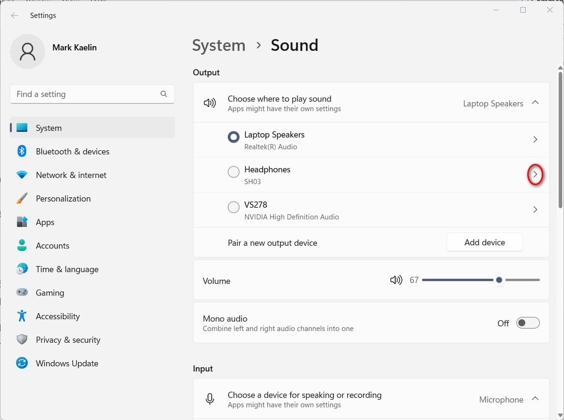Screen dimensions: 564x420
Task: Click the Windows Update arrows icon
Action: point(22,363)
